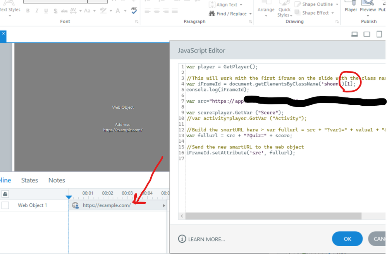This screenshot has height=254, width=387.
Task: Click the Bold formatting icon
Action: click(x=28, y=11)
